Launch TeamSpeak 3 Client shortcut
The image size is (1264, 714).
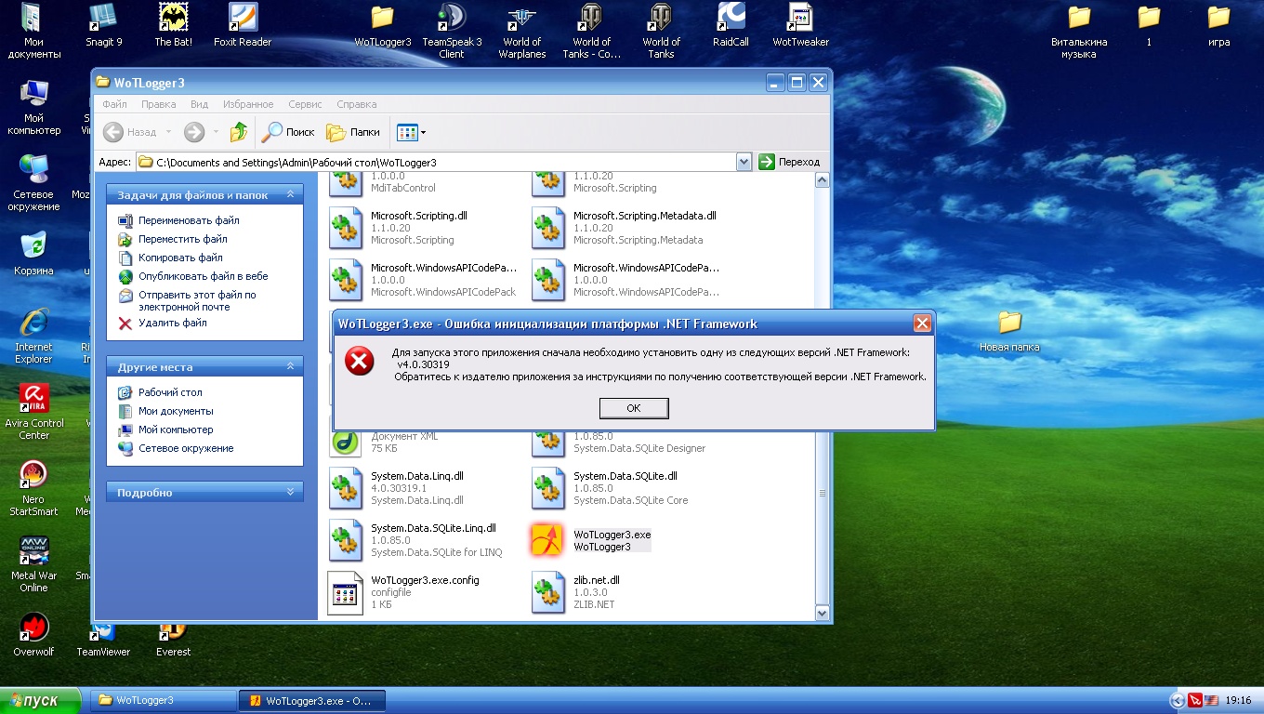pos(452,31)
